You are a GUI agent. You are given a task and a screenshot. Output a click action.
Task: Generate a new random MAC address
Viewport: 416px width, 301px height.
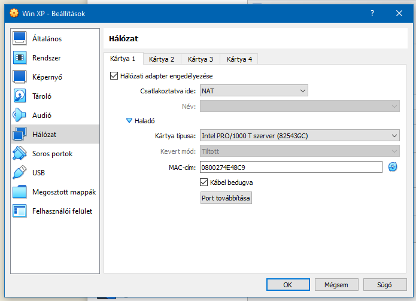[x=393, y=167]
